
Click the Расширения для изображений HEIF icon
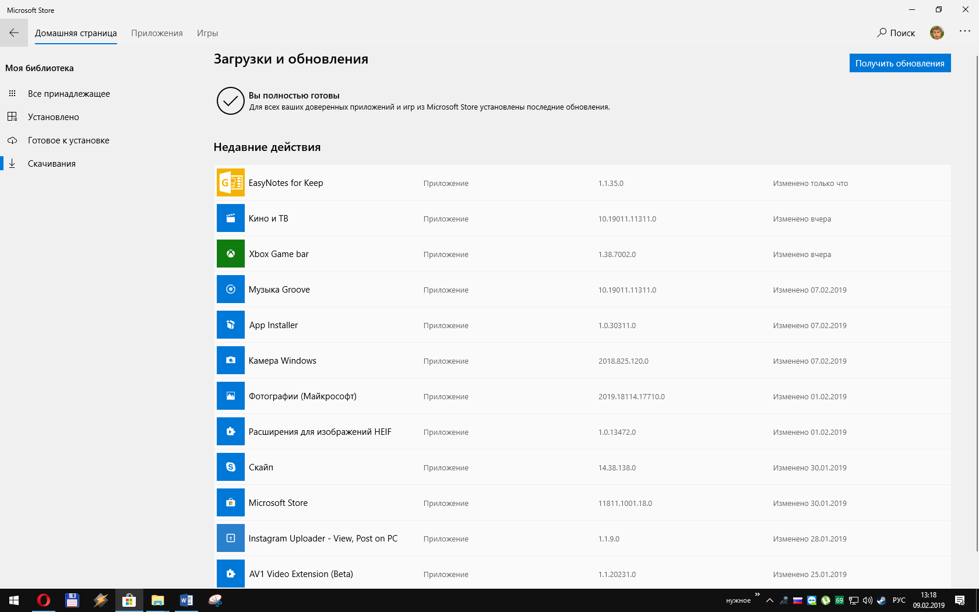(231, 431)
